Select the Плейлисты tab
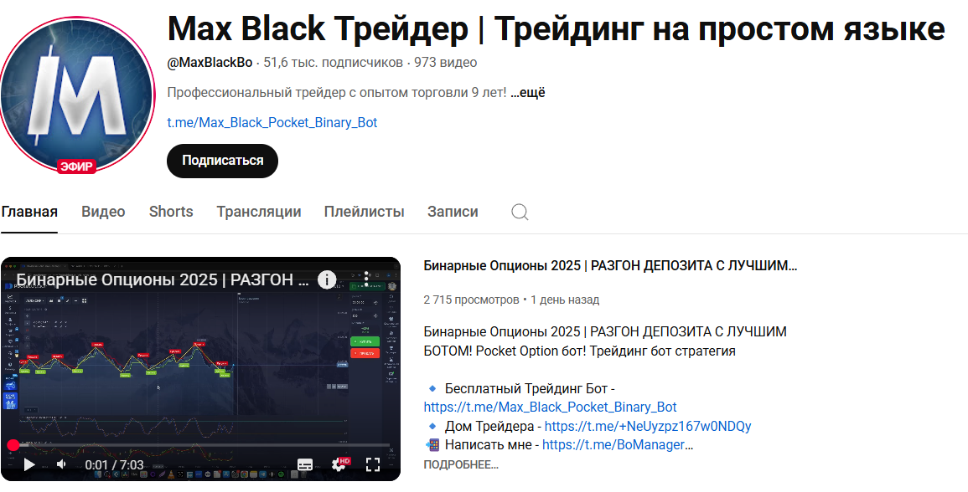Screen dimensions: 968x492 coord(364,212)
